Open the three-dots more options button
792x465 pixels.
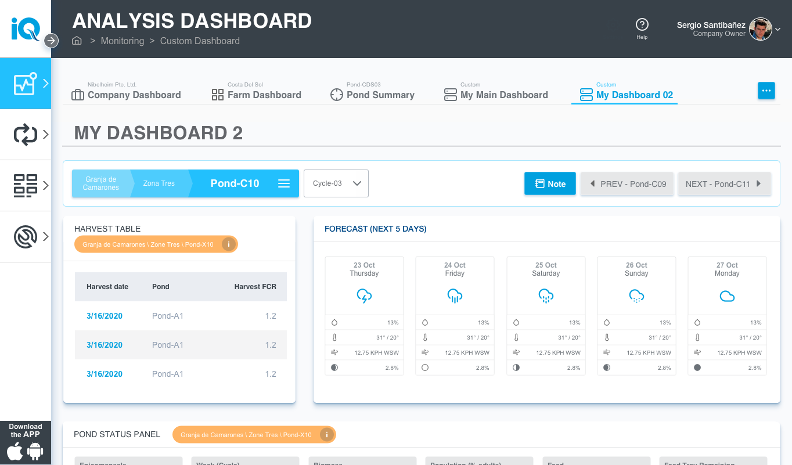tap(766, 91)
